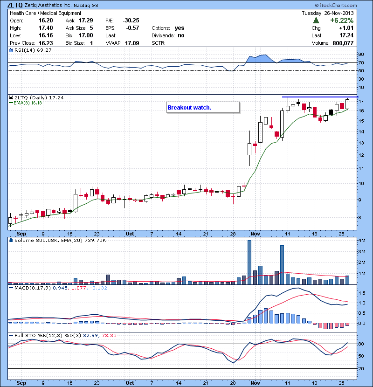Select the Bid price 17.00
This screenshot has width=373, height=387.
[x=86, y=35]
